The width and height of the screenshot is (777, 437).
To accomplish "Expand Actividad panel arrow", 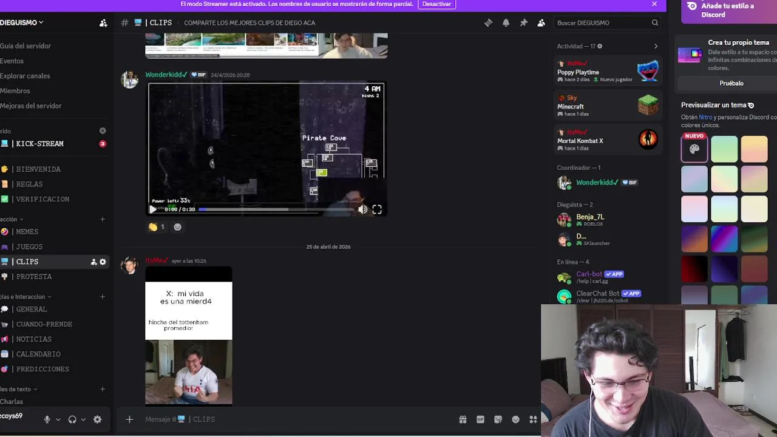I will (656, 46).
